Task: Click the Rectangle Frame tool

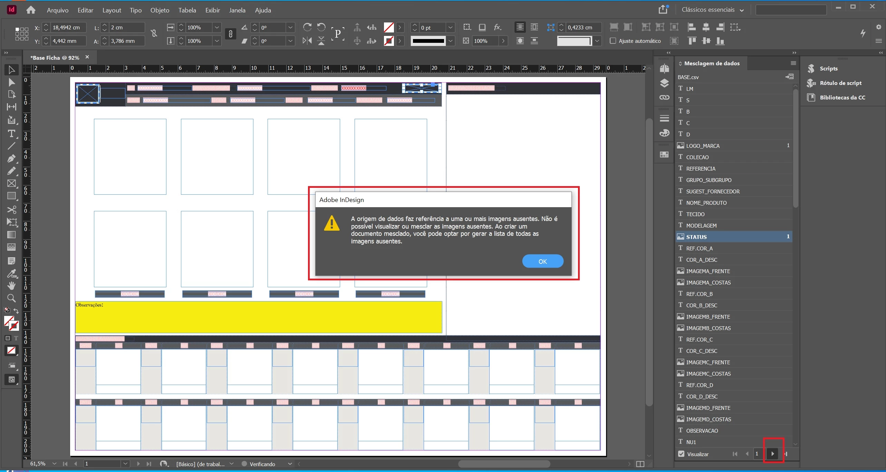Action: [x=11, y=183]
